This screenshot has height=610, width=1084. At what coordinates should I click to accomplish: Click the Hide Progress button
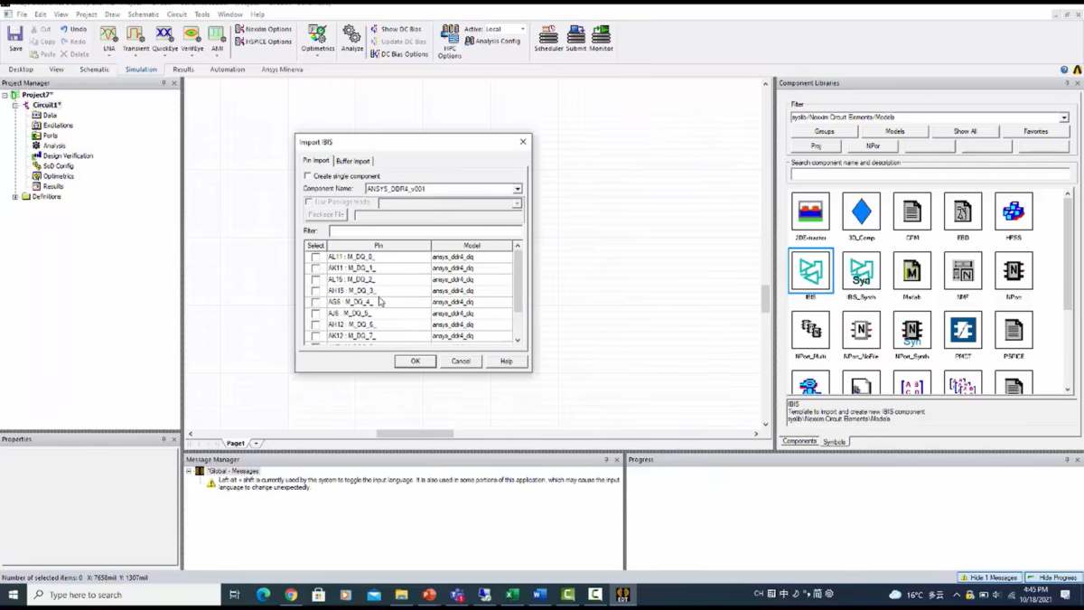(x=1054, y=577)
